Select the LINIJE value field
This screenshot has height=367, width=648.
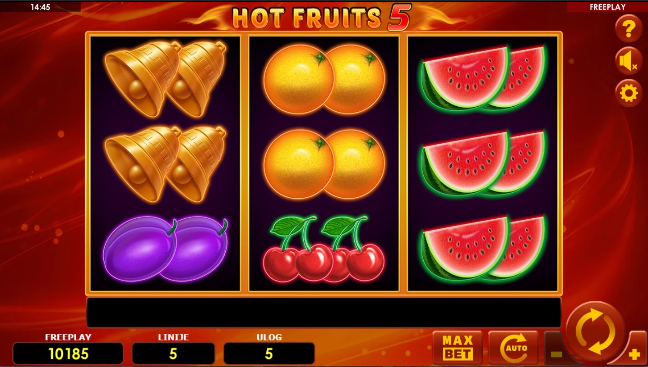click(x=173, y=353)
